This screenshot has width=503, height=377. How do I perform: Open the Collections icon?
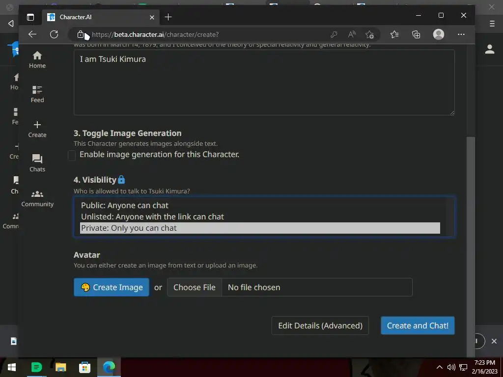(416, 34)
